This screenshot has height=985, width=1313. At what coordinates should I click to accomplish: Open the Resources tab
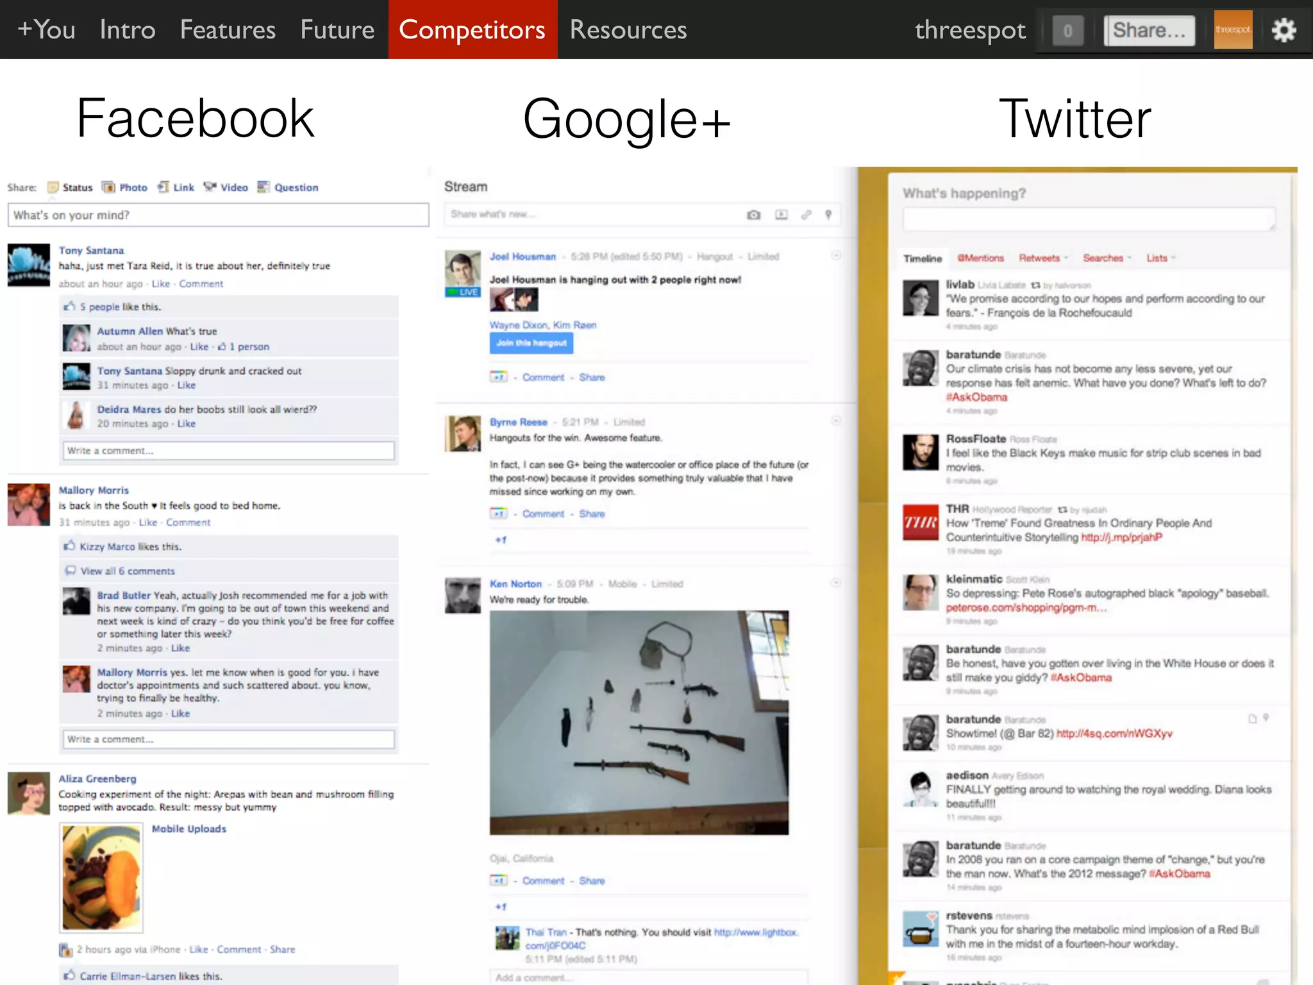628,29
